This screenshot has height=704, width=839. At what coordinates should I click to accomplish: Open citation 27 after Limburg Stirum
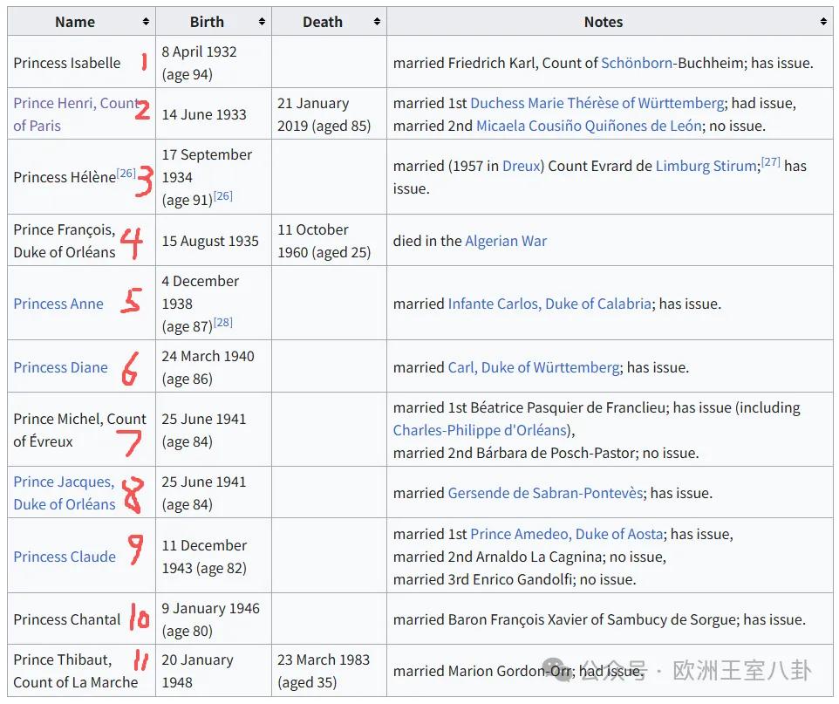click(770, 161)
